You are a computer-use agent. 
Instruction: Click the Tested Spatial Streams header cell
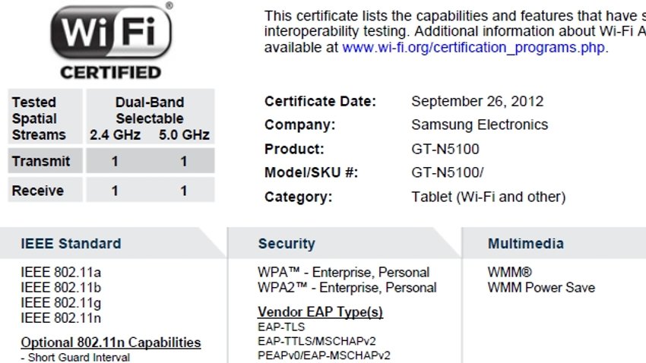[x=46, y=116]
